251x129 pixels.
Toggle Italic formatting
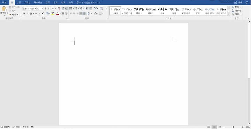tap(28, 14)
